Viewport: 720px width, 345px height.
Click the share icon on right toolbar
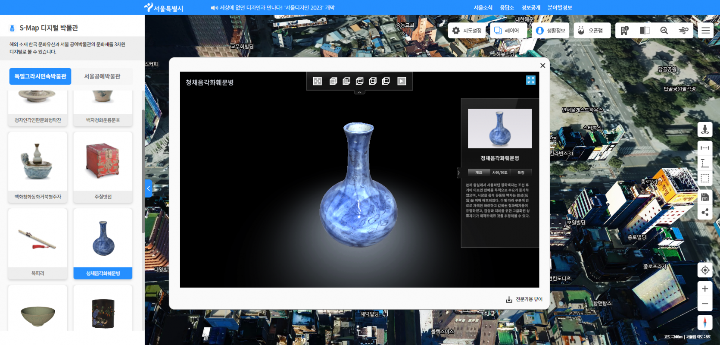click(x=705, y=212)
